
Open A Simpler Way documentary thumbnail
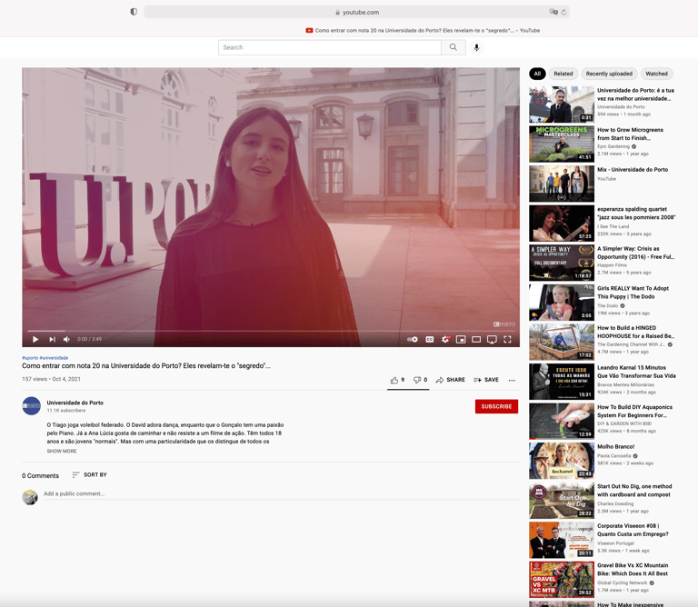coord(562,263)
